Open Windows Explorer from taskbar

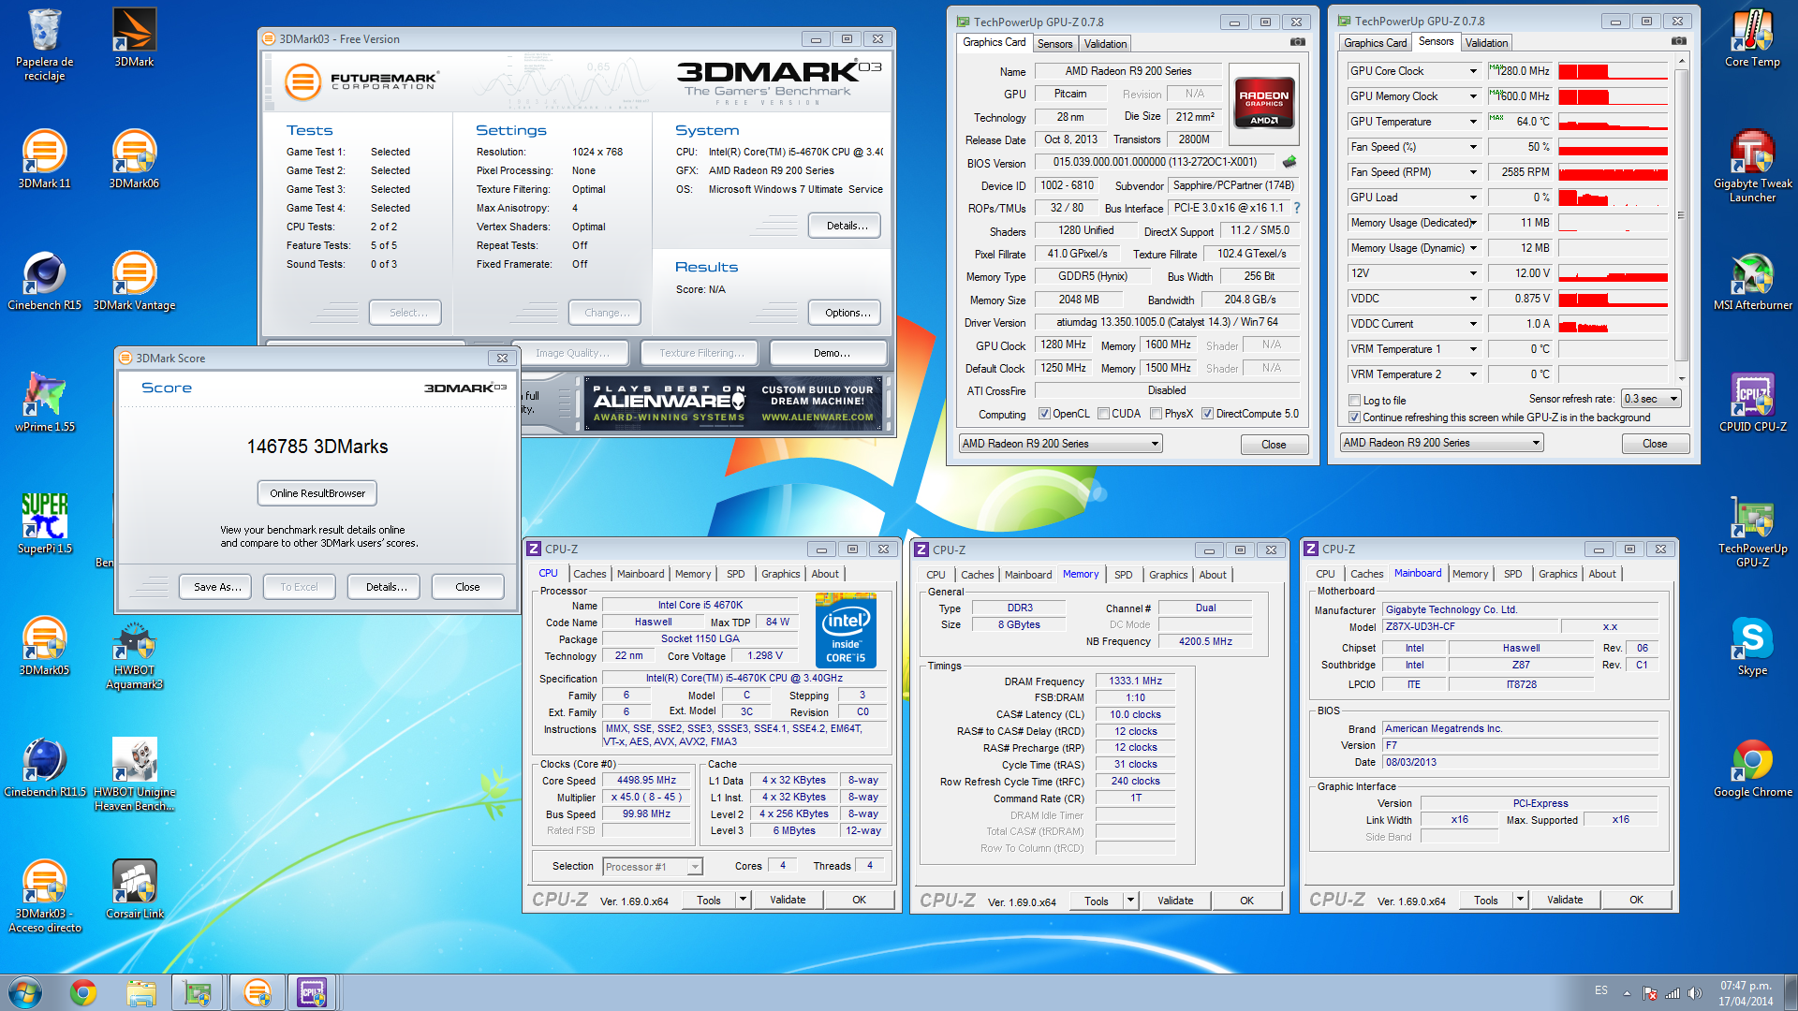[x=141, y=992]
